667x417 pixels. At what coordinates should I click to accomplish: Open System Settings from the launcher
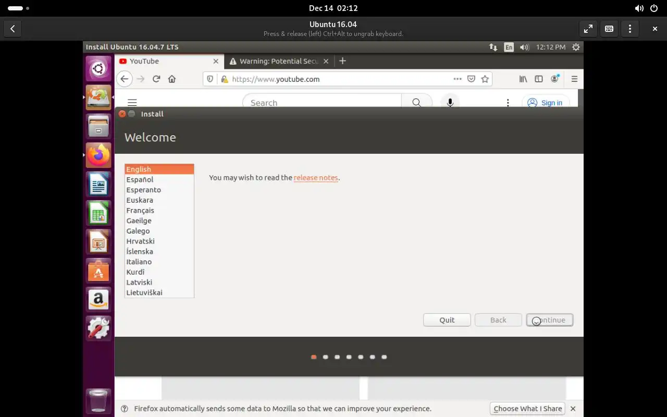[x=98, y=328]
